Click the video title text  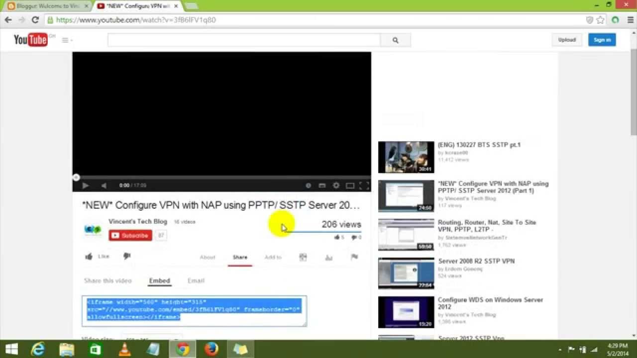[221, 205]
